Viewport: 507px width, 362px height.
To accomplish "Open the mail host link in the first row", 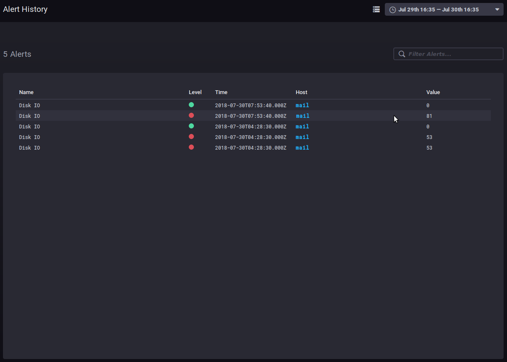I will pyautogui.click(x=302, y=105).
